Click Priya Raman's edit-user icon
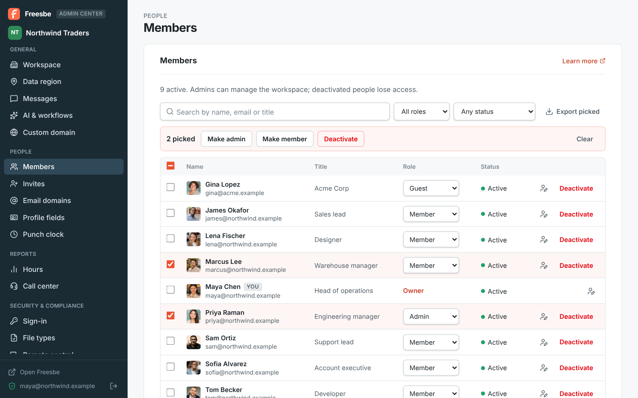The height and width of the screenshot is (398, 638). [544, 316]
